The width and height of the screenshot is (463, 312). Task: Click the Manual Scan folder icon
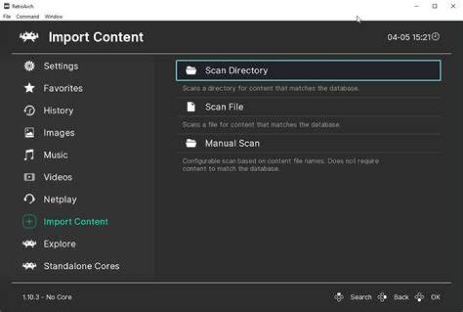pyautogui.click(x=191, y=143)
